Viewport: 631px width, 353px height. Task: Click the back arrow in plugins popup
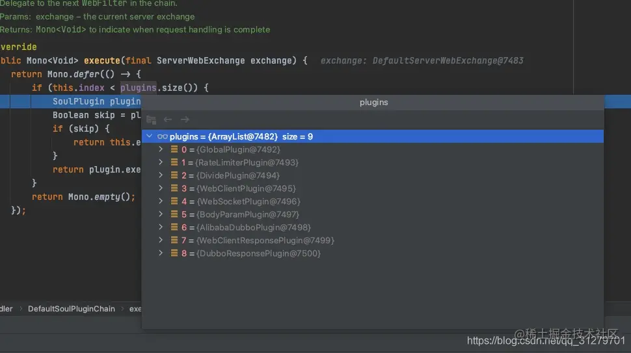point(168,119)
